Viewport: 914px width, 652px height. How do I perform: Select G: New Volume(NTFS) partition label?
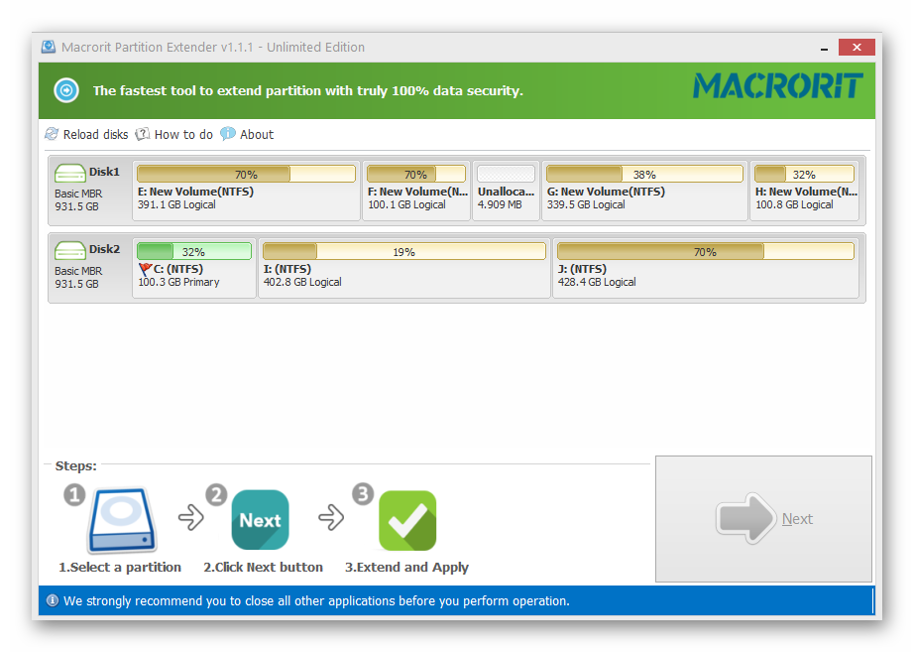tap(606, 192)
